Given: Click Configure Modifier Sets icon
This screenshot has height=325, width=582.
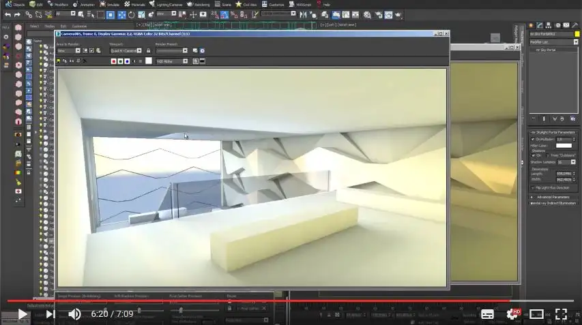Looking at the screenshot, I should tap(572, 119).
